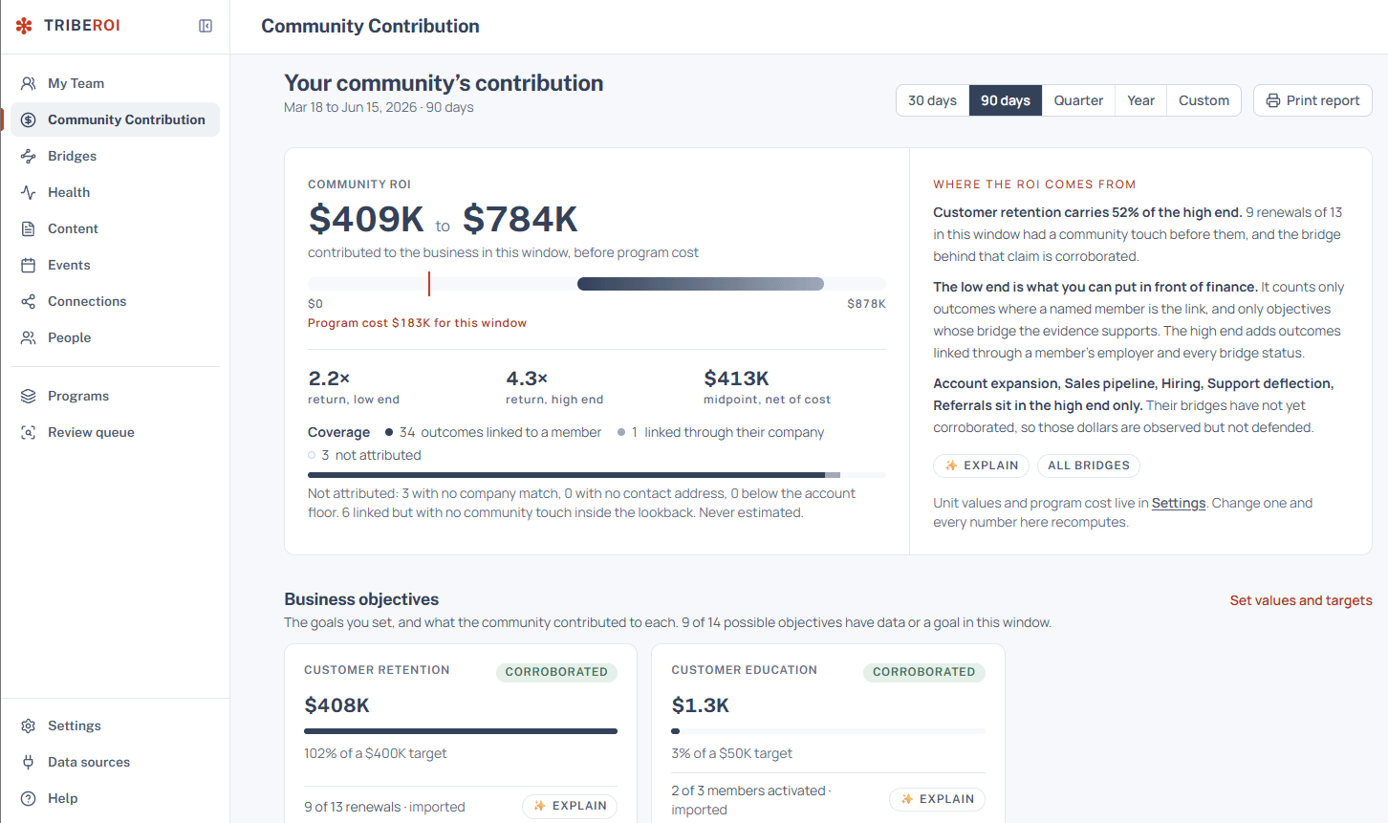Screen dimensions: 1388x823
Task: Click the 2.2× return, low end value
Action: [330, 379]
